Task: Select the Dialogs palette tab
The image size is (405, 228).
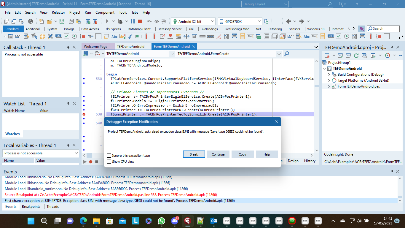Action: (x=69, y=29)
